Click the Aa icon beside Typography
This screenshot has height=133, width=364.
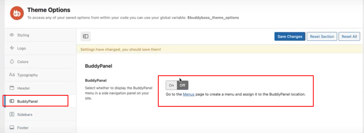(12, 75)
